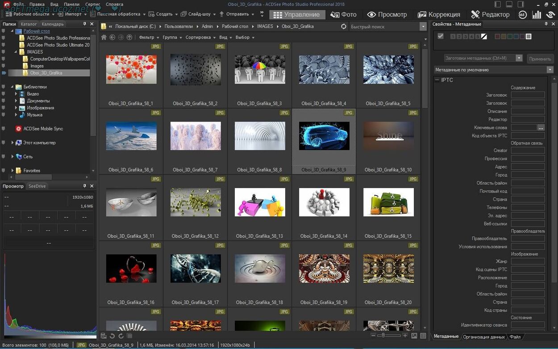The width and height of the screenshot is (558, 349).
Task: Open the Пакетная обработка menu button
Action: (118, 14)
